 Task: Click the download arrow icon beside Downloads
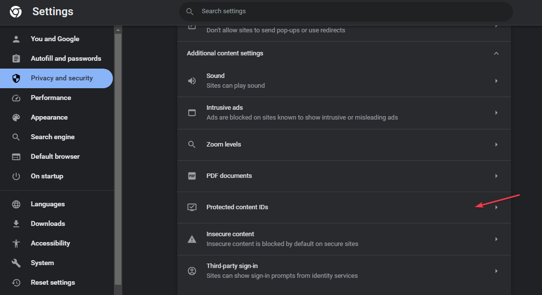(16, 224)
